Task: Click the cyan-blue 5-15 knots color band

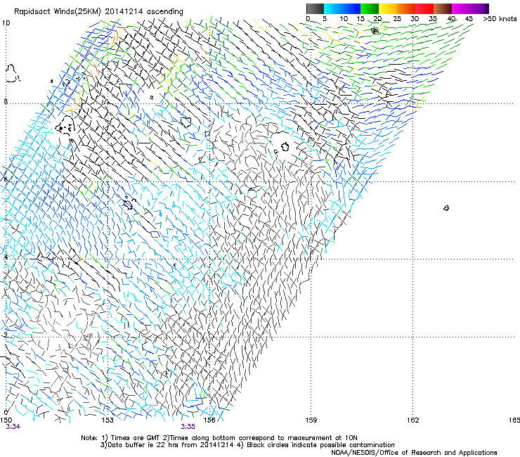Action: pos(342,8)
